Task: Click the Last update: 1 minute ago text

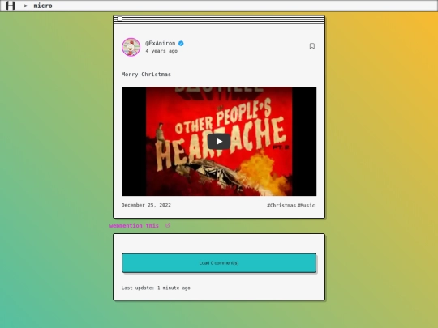Action: point(156,288)
